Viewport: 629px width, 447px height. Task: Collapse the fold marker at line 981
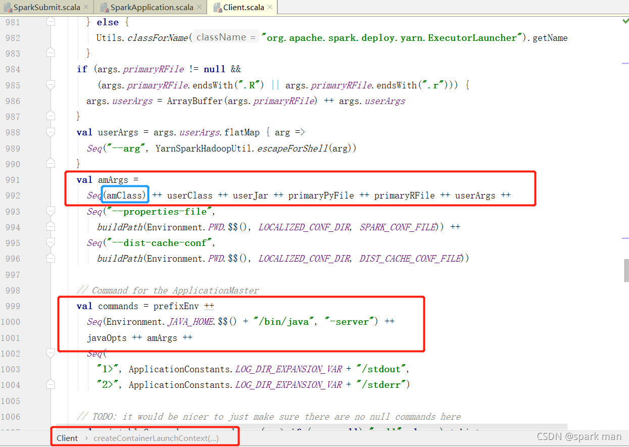(x=50, y=22)
